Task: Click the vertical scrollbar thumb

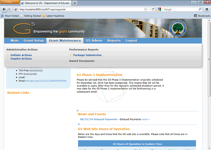Action: click(209, 59)
